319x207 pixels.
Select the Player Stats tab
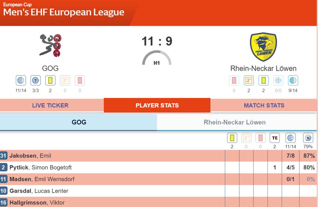pos(157,105)
